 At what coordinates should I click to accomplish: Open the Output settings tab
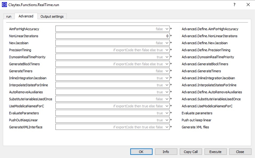(x=52, y=16)
